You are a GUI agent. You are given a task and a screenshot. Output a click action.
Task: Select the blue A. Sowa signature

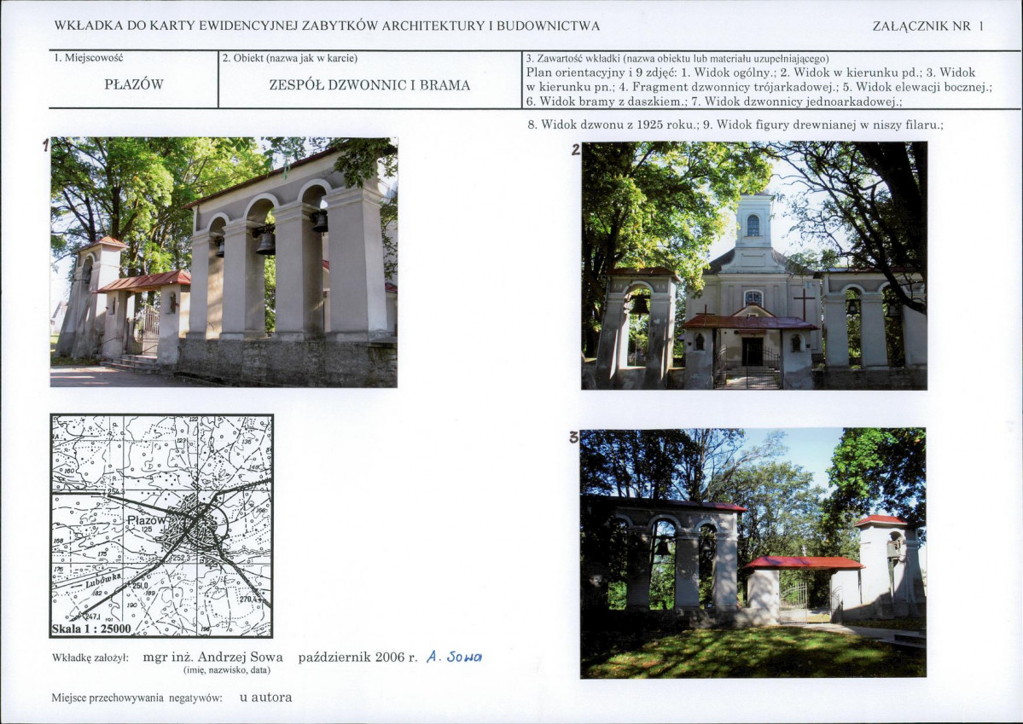(x=454, y=657)
